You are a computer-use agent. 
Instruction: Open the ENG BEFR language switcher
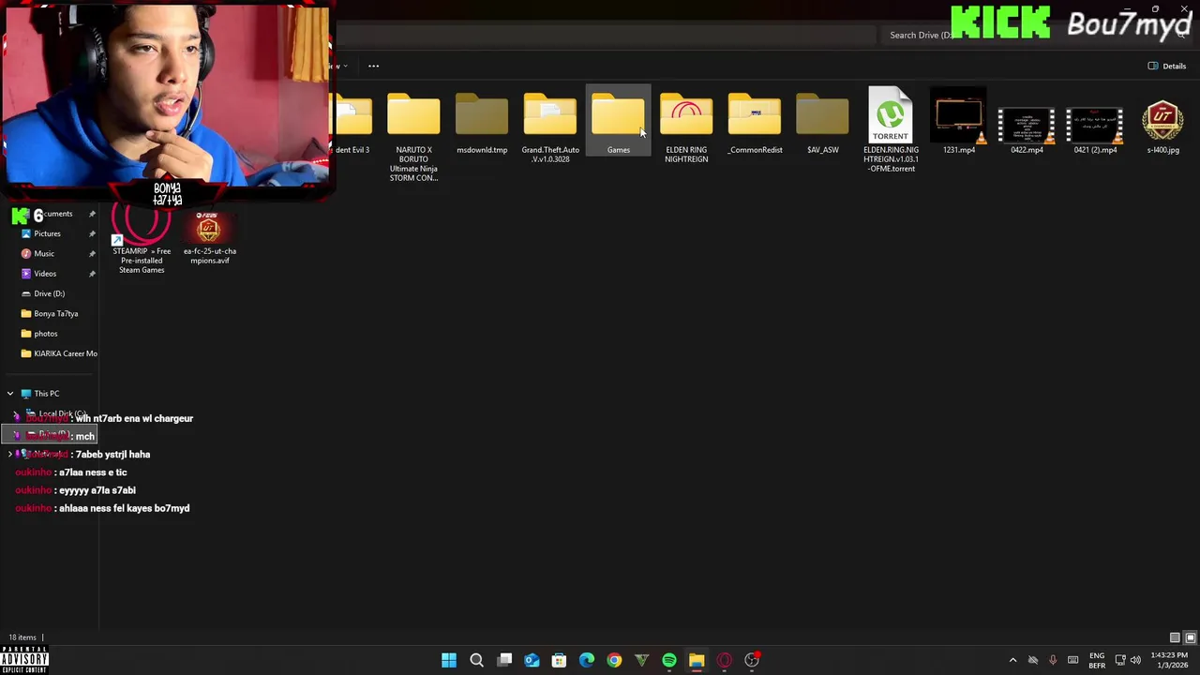[1096, 660]
